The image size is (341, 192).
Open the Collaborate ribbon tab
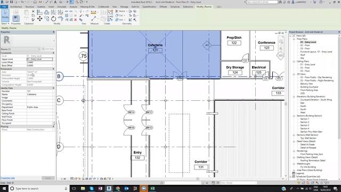(x=103, y=7)
